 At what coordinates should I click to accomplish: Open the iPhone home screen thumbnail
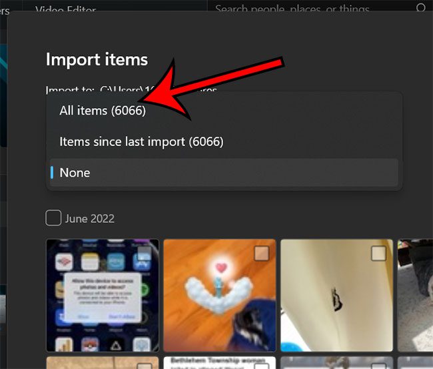point(103,296)
